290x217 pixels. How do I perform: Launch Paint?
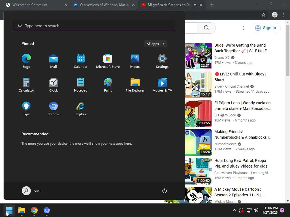(108, 85)
